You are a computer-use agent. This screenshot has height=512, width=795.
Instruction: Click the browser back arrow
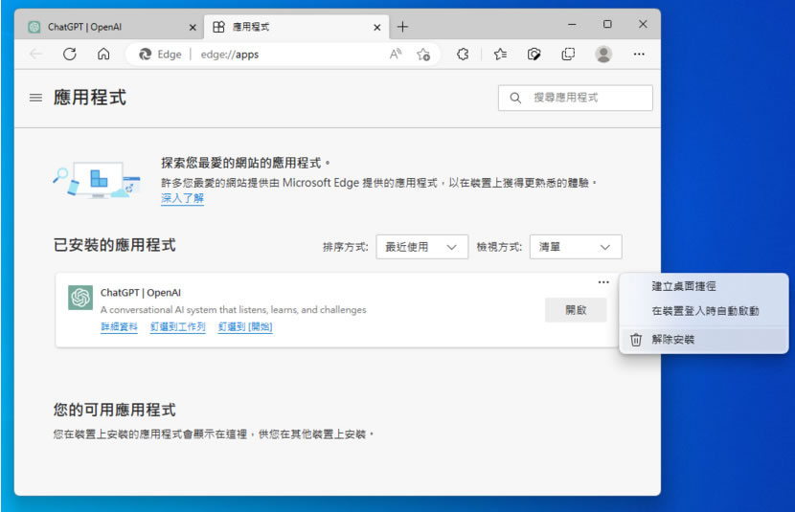tap(36, 54)
